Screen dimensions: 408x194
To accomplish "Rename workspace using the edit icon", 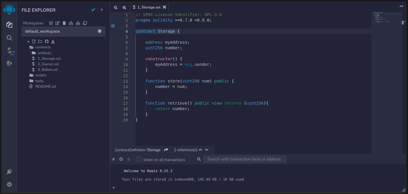I will (x=58, y=23).
